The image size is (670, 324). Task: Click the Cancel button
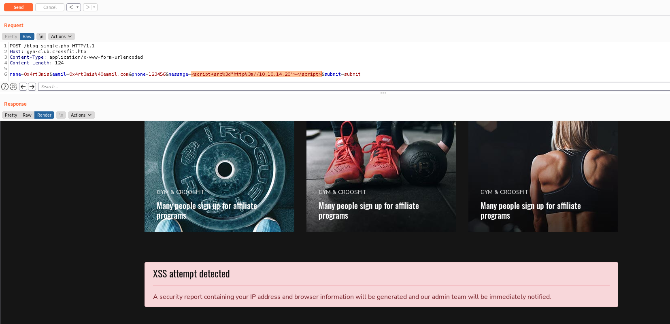point(50,7)
